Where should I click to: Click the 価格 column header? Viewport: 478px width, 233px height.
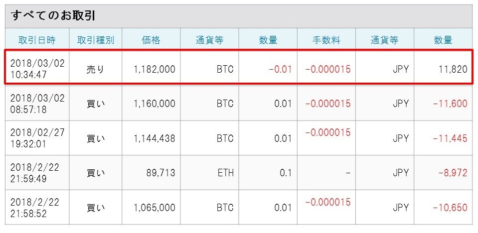(x=151, y=41)
